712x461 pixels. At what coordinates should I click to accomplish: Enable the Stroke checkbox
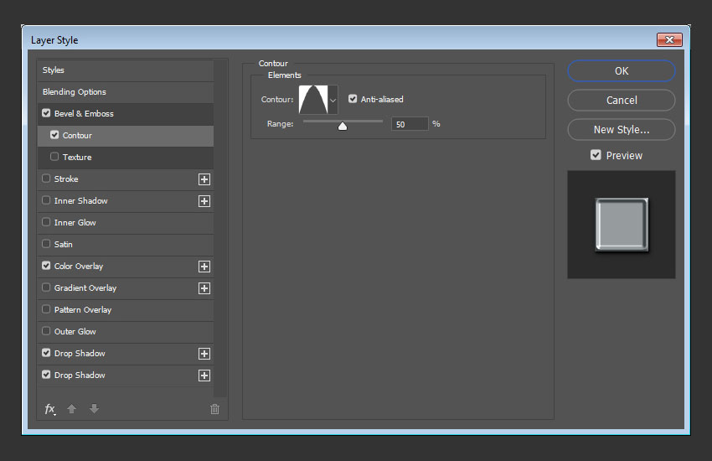point(46,178)
